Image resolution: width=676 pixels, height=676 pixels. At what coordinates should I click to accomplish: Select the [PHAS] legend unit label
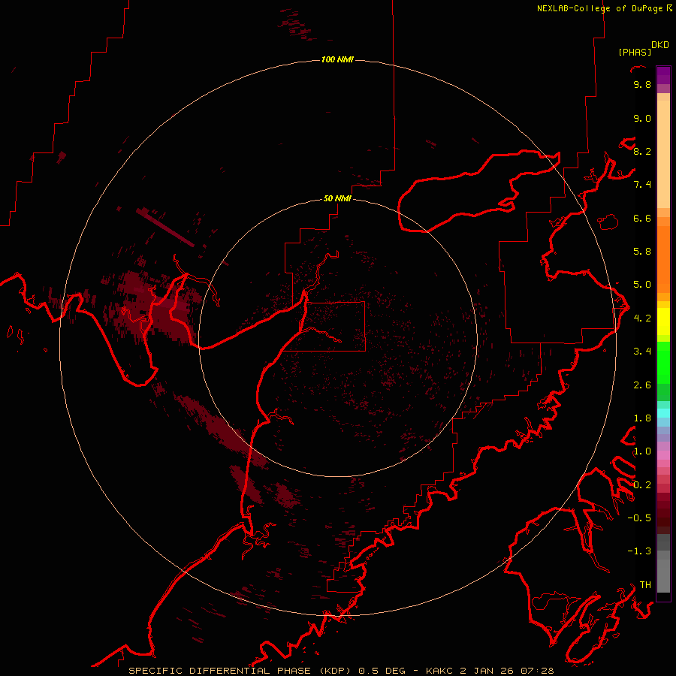point(635,52)
